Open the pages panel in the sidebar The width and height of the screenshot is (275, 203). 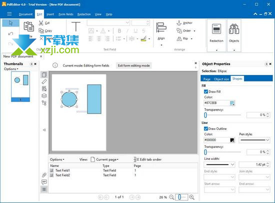tap(44, 74)
